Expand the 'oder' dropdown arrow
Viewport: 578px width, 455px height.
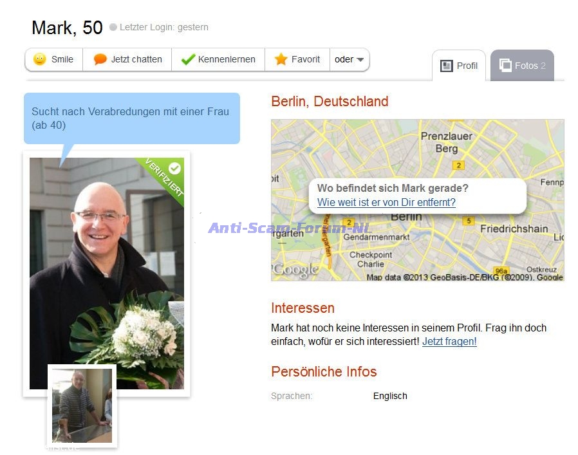point(360,60)
